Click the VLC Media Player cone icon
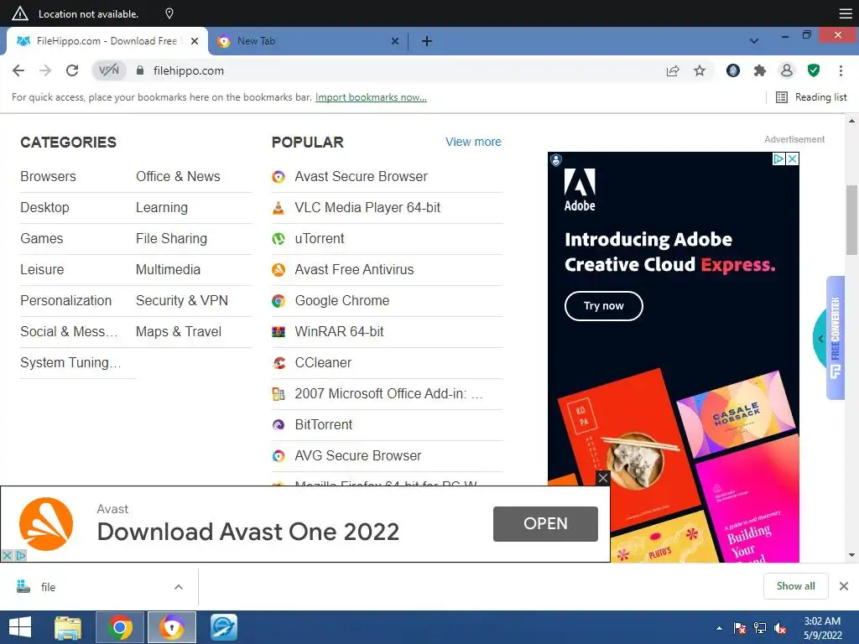Image resolution: width=859 pixels, height=644 pixels. [279, 208]
